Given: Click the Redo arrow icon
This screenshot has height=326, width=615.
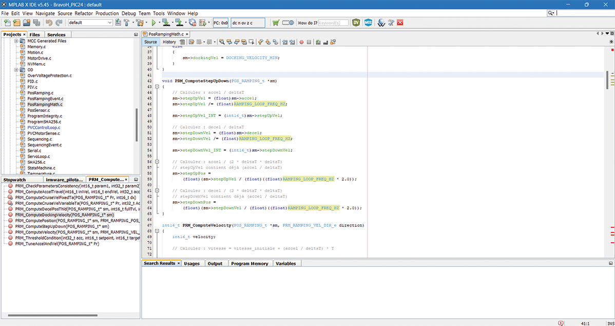Looking at the screenshot, I should [x=59, y=23].
